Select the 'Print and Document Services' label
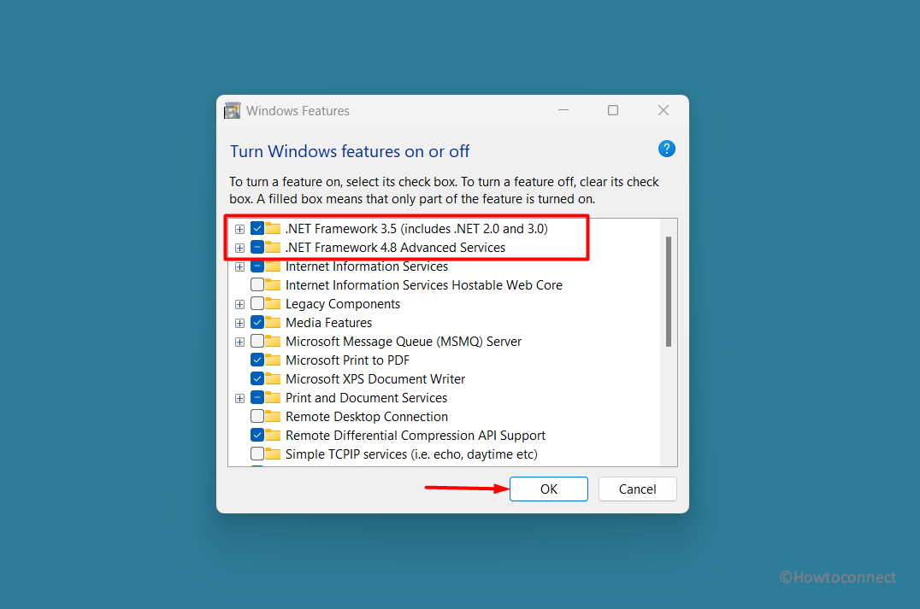920x609 pixels. pyautogui.click(x=366, y=397)
